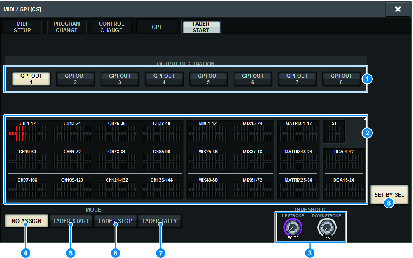The image size is (413, 258).
Task: Enable NO ASSIGN mode
Action: (27, 221)
